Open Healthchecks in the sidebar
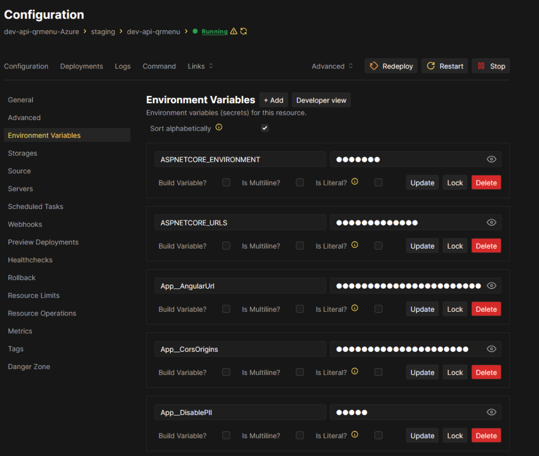This screenshot has height=456, width=539. (x=30, y=260)
